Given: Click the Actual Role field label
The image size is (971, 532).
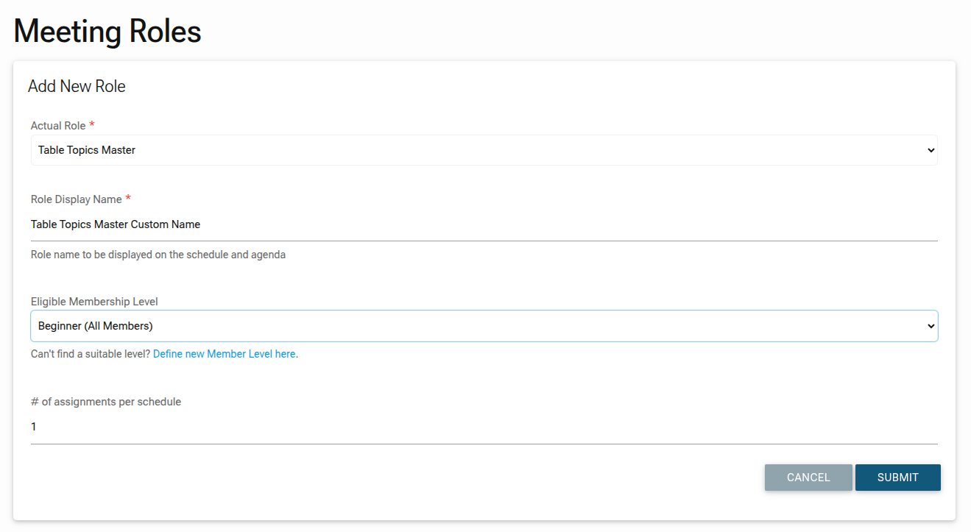Looking at the screenshot, I should (x=58, y=126).
